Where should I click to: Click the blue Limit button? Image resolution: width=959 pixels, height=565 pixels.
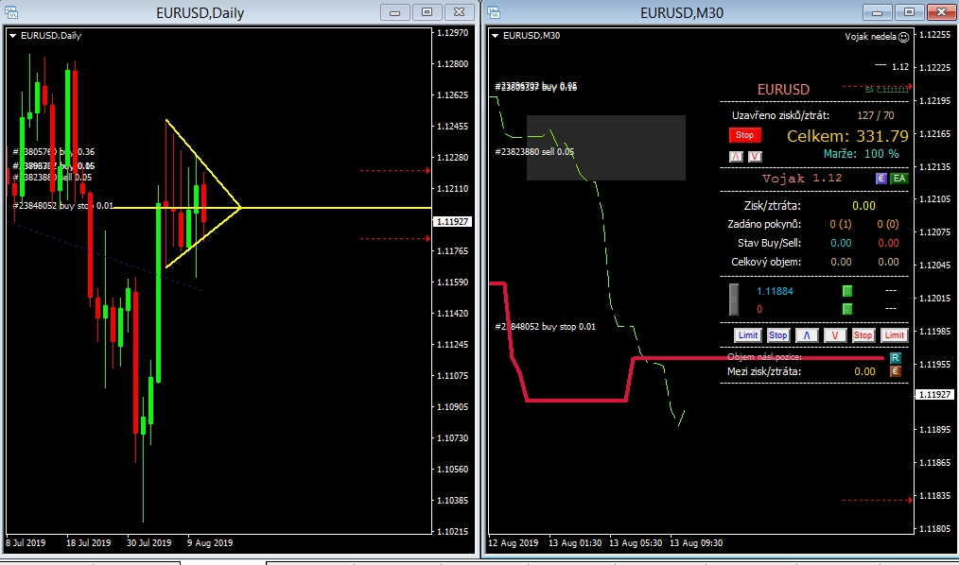click(747, 334)
